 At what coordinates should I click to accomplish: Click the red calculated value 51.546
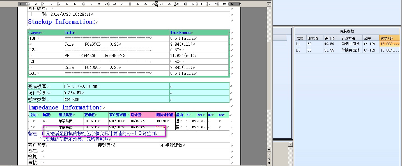tap(161, 127)
